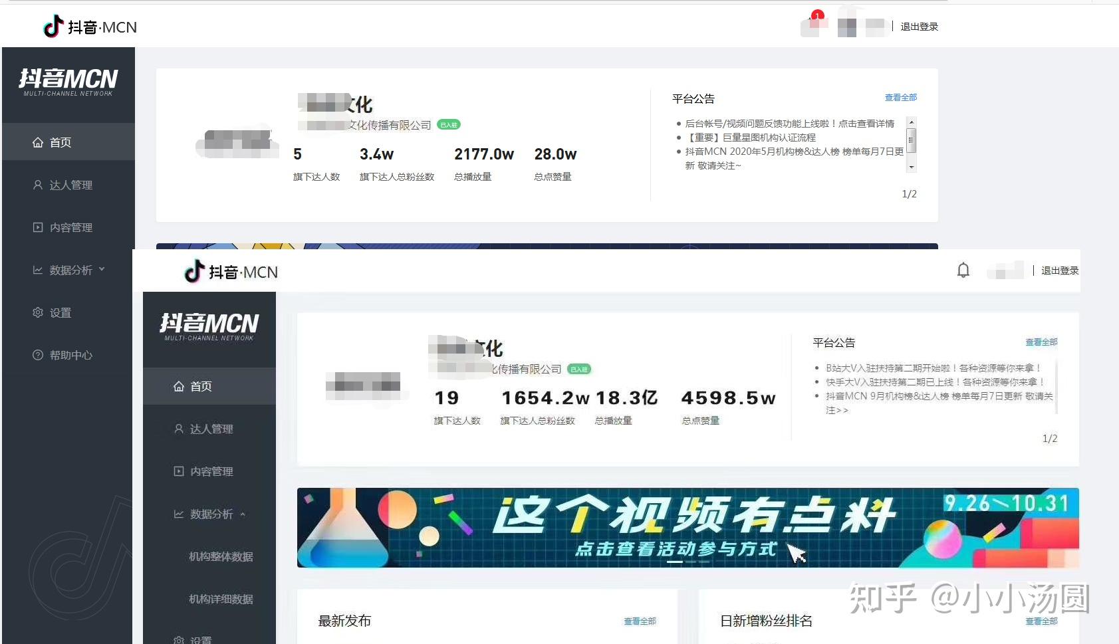Select 内容管理 in front window sidebar
Screen dimensions: 1119x644
click(x=209, y=471)
